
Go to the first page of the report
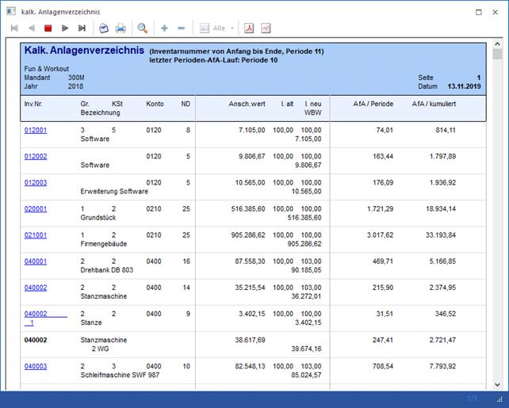(14, 29)
